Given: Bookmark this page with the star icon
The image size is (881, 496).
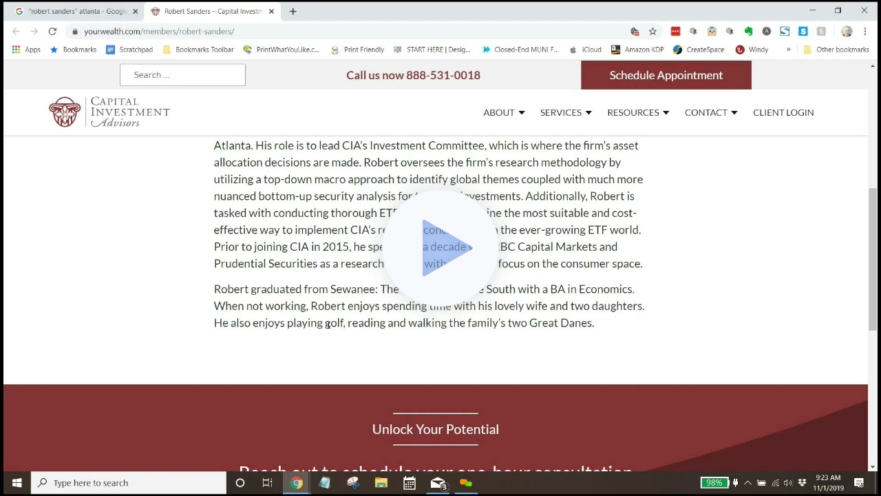Looking at the screenshot, I should [x=652, y=31].
